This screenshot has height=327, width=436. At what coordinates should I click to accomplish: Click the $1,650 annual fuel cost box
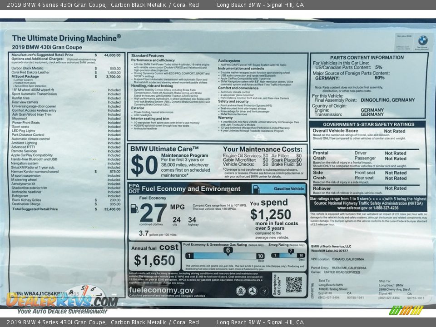point(154,257)
